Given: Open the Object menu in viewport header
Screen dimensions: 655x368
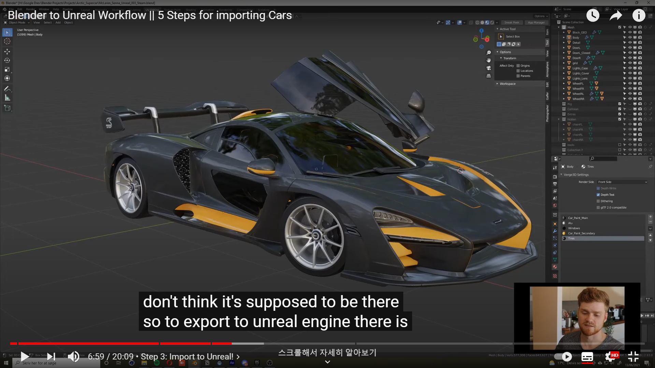Looking at the screenshot, I should (68, 22).
